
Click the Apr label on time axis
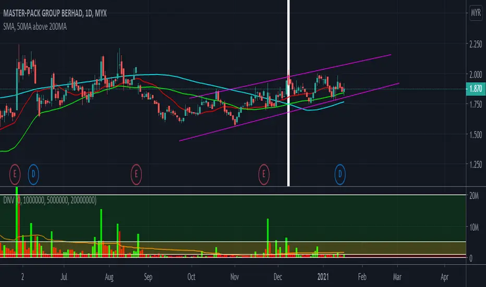[444, 277]
